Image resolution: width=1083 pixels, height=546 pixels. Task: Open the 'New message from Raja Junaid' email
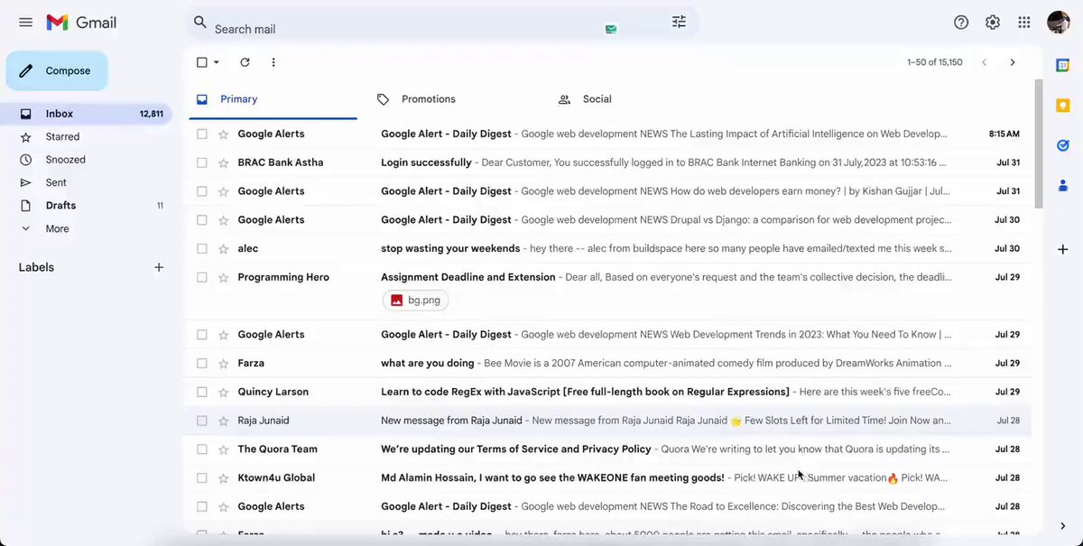(x=609, y=421)
